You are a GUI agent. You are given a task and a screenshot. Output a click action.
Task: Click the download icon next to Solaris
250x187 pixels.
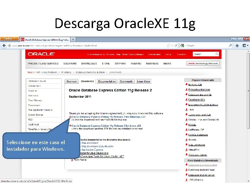[x=186, y=140]
